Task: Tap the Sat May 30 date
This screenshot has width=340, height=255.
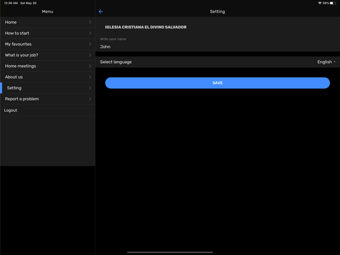Action: click(29, 3)
